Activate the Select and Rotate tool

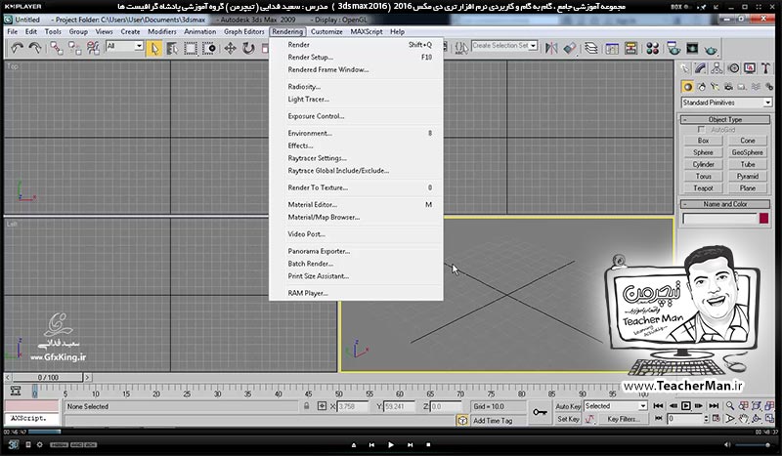pyautogui.click(x=248, y=49)
